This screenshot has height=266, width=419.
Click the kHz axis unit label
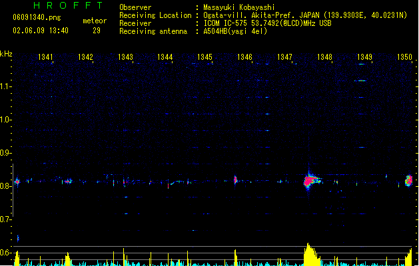(6, 54)
